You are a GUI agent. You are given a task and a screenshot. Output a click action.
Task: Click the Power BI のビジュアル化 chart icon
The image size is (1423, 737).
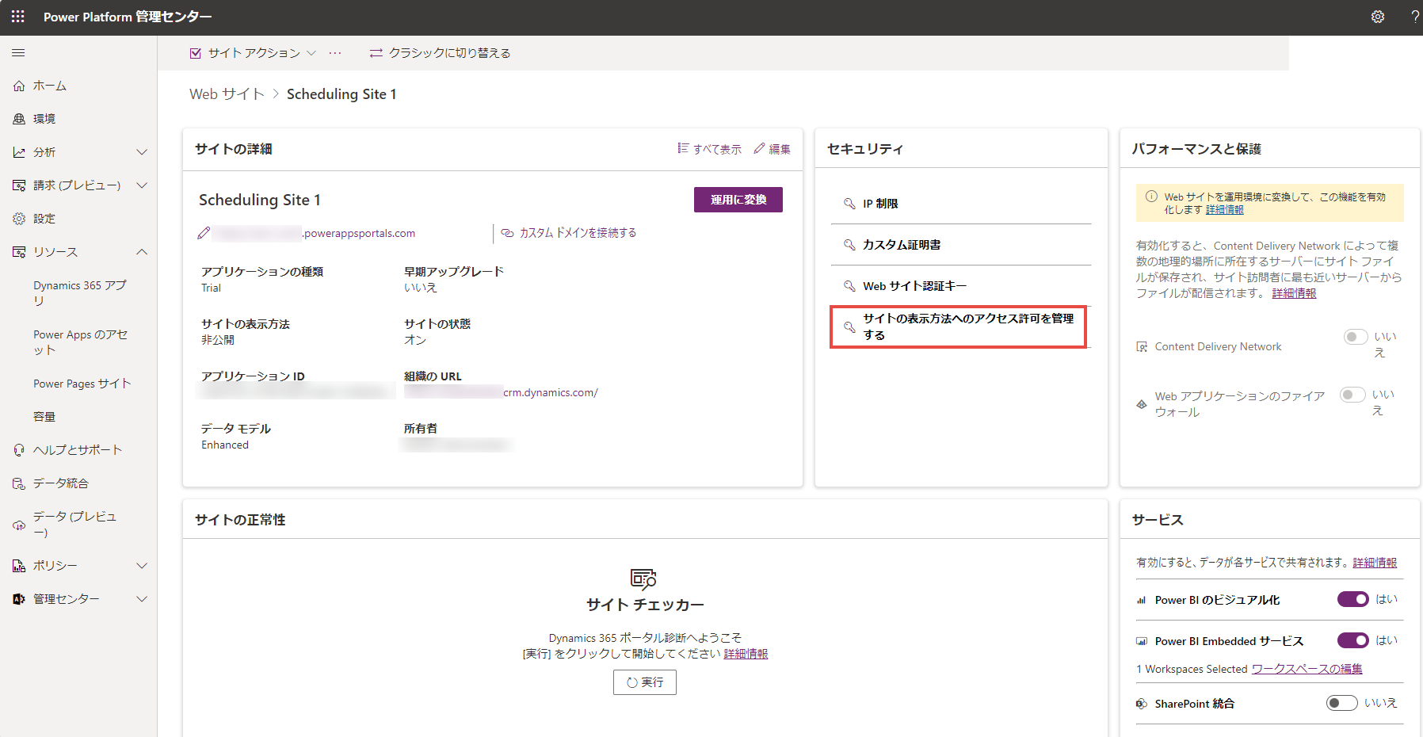(1142, 601)
